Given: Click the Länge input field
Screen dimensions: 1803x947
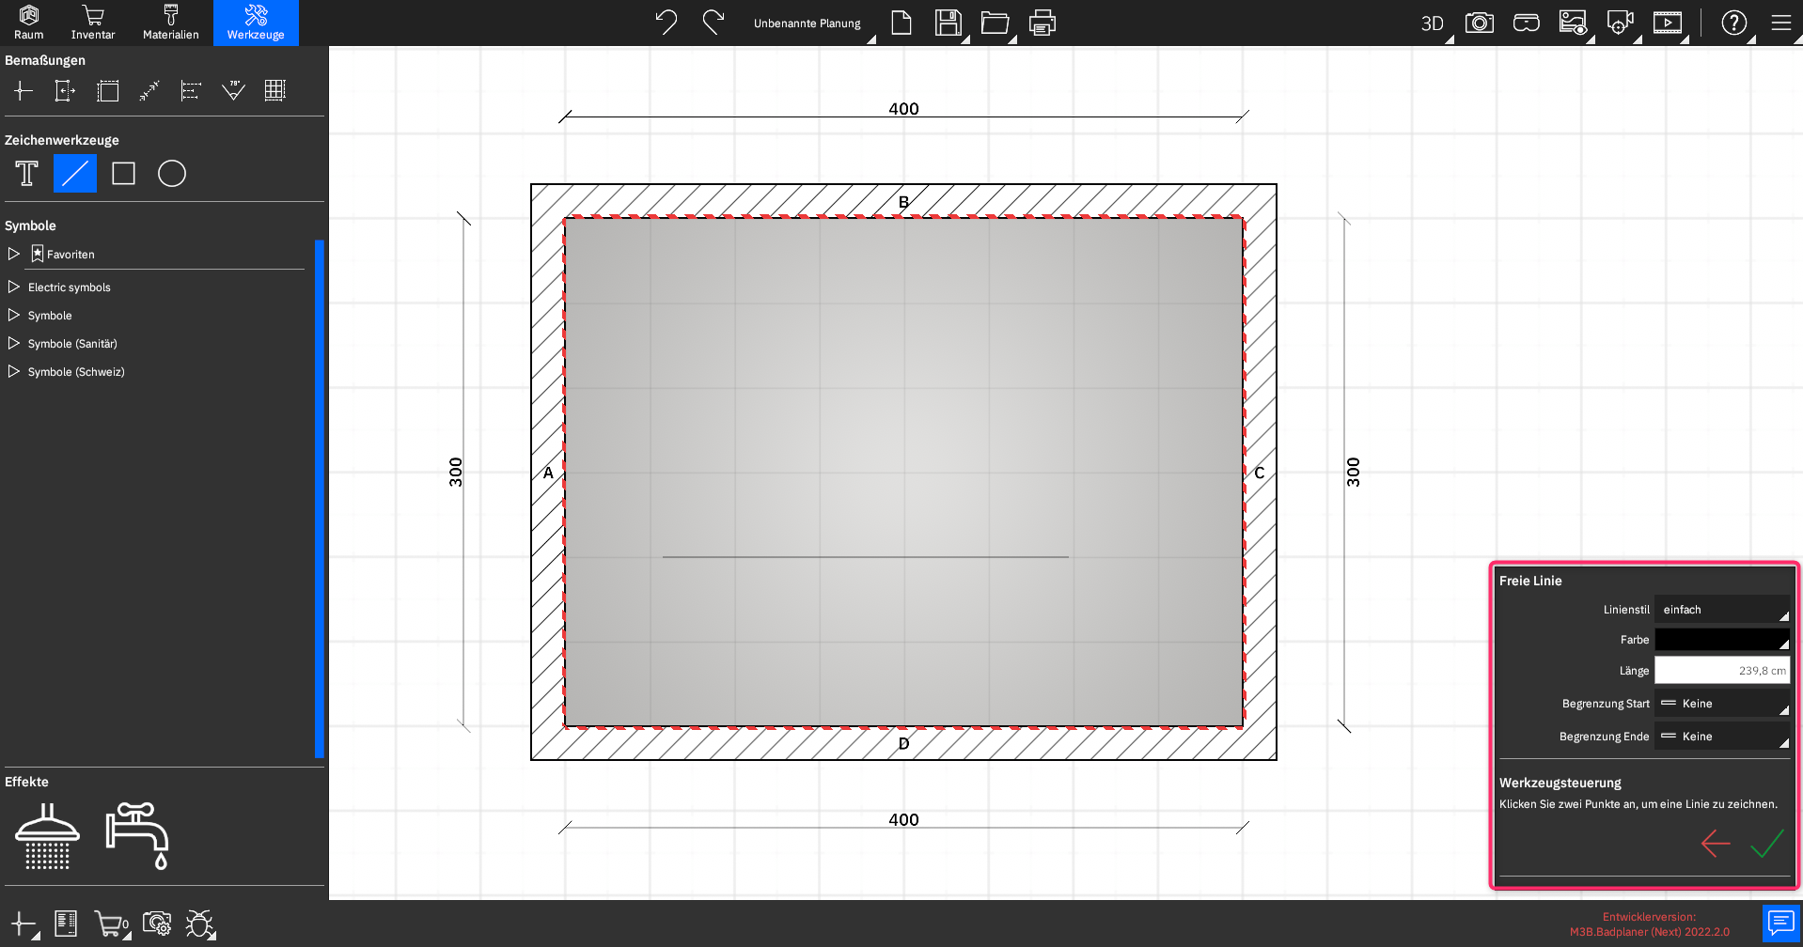Looking at the screenshot, I should coord(1722,671).
